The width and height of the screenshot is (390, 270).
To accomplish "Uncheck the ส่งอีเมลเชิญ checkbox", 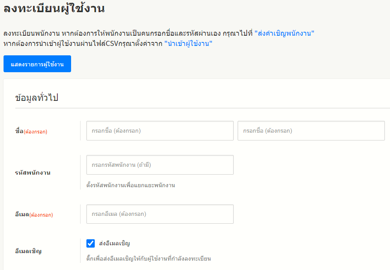I will point(91,244).
